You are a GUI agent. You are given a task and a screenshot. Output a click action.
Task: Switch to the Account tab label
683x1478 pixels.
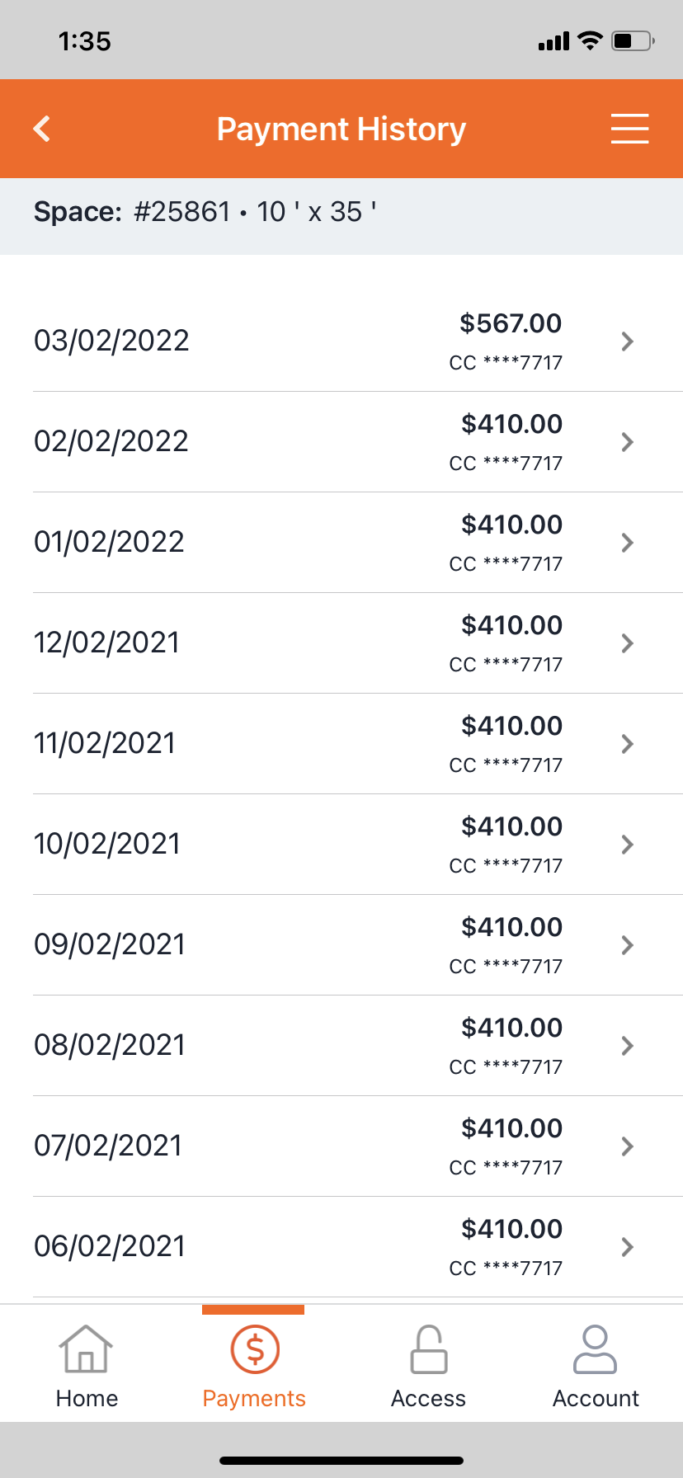596,1399
